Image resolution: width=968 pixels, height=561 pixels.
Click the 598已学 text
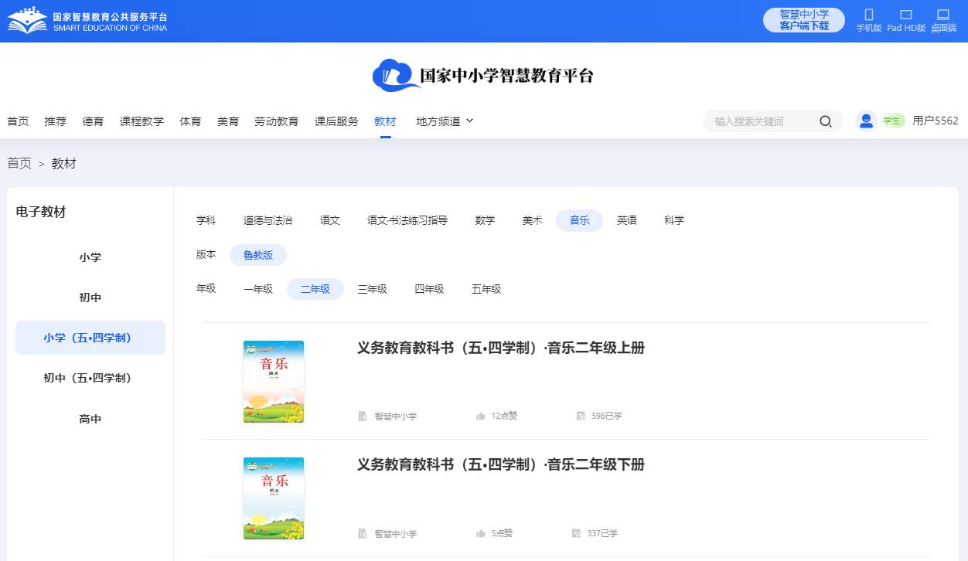click(x=607, y=416)
